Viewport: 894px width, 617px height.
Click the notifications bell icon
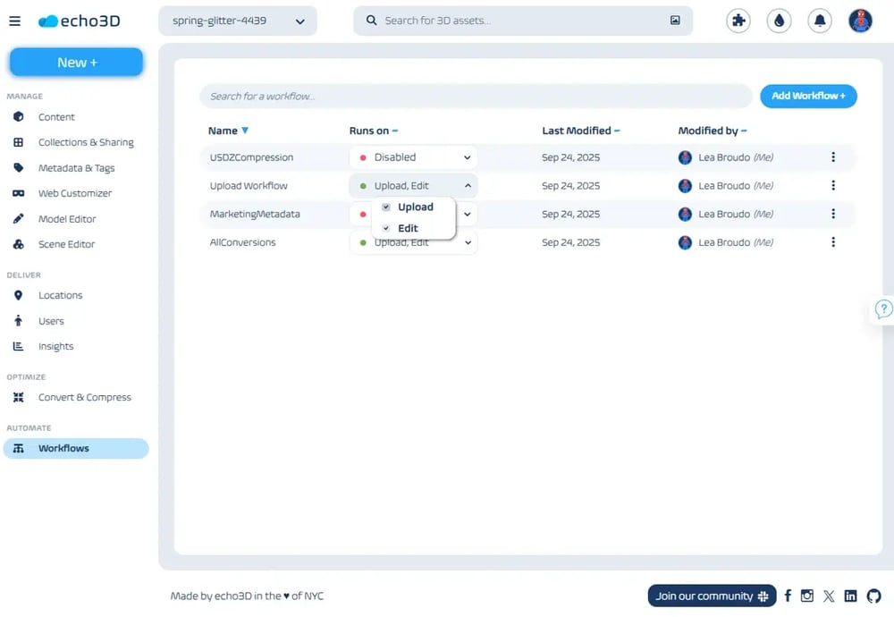pyautogui.click(x=820, y=20)
